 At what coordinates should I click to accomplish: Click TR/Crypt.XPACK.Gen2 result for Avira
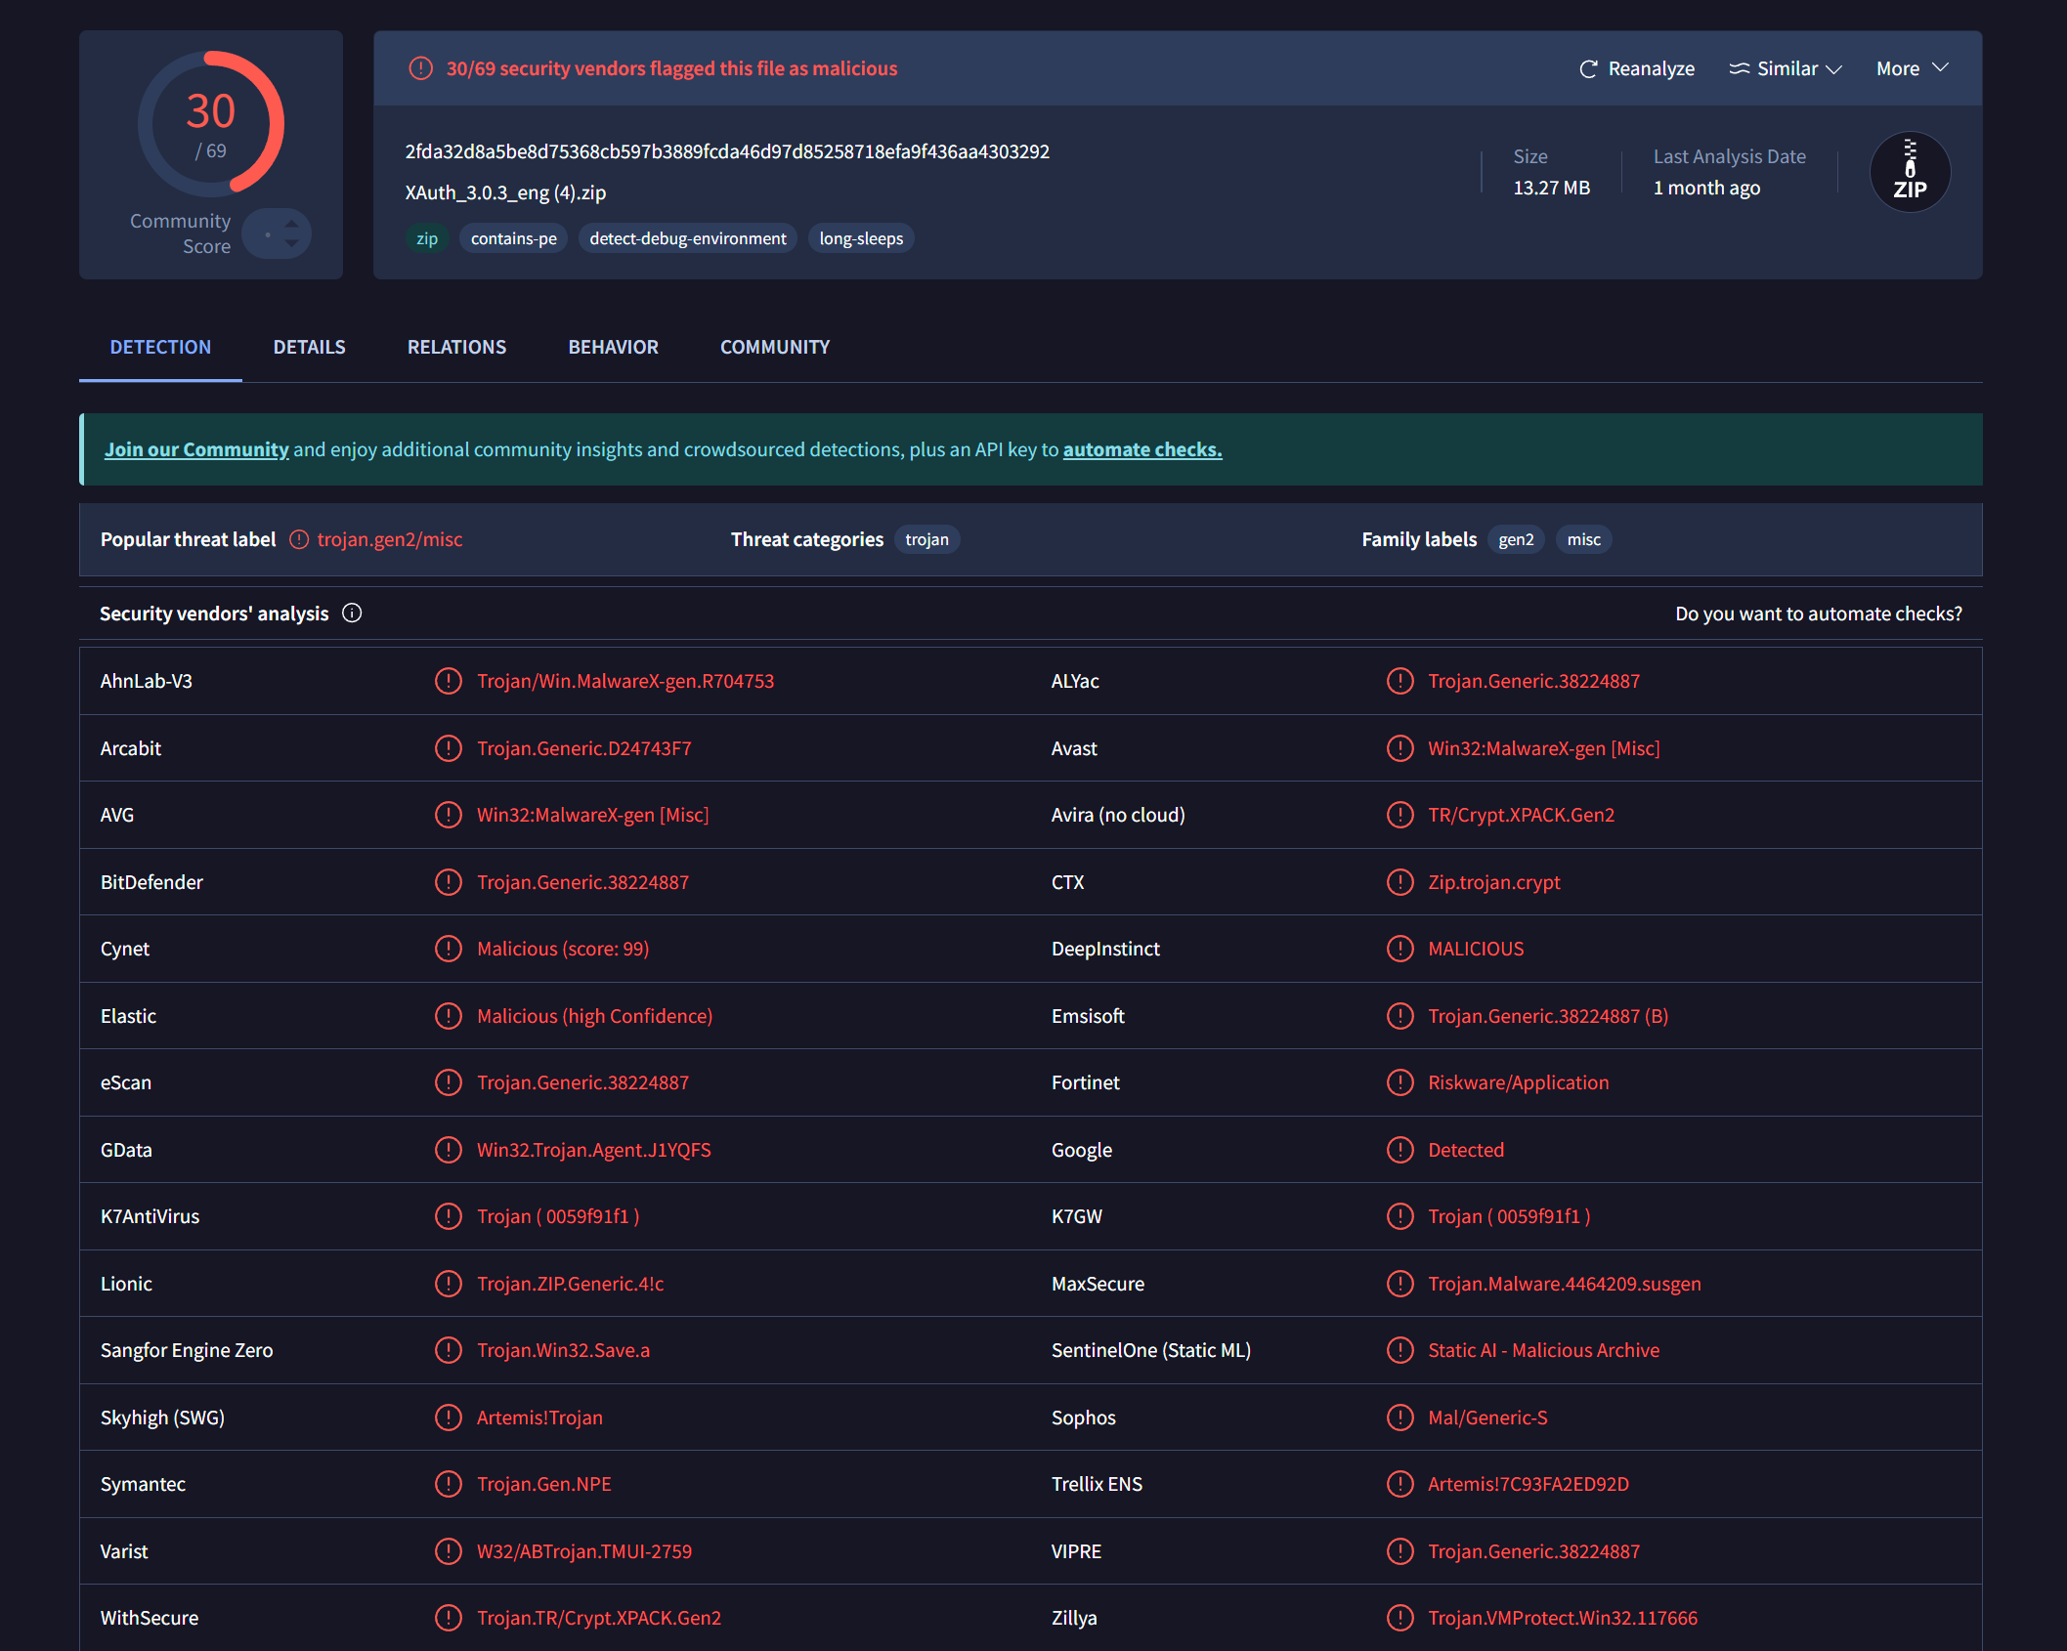[1521, 815]
